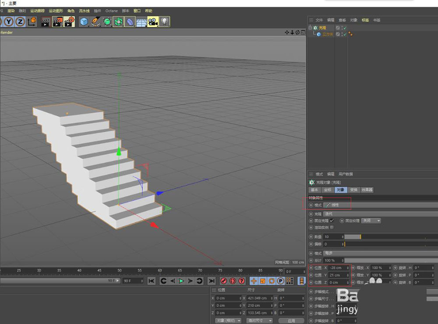438x324 pixels.
Task: Toggle 克隆 object enabled checkmark in object manager
Action: (x=345, y=28)
